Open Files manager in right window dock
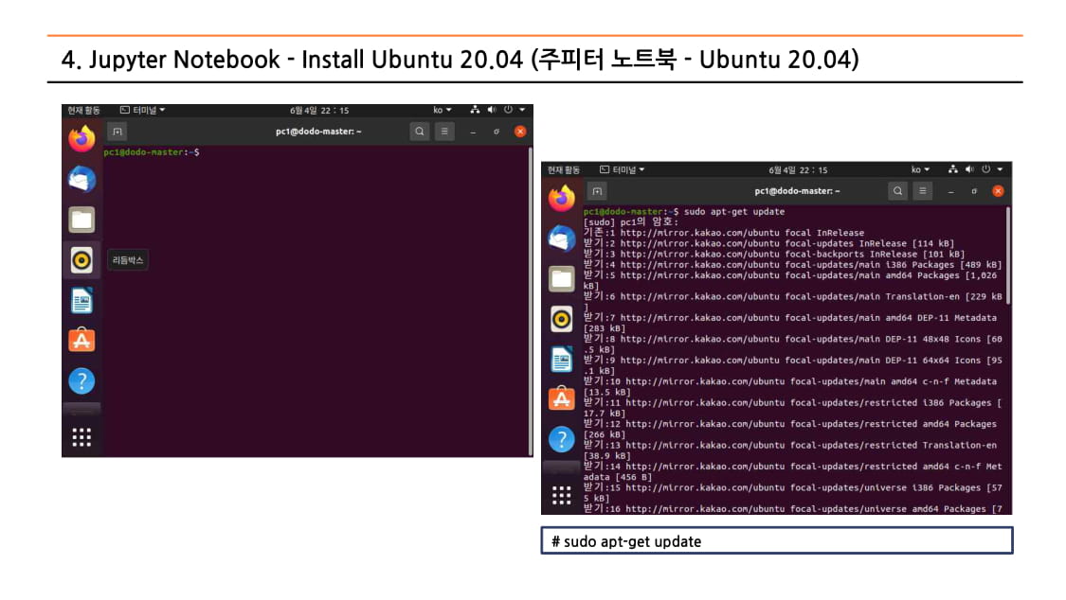Viewport: 1066px width, 600px height. (562, 278)
